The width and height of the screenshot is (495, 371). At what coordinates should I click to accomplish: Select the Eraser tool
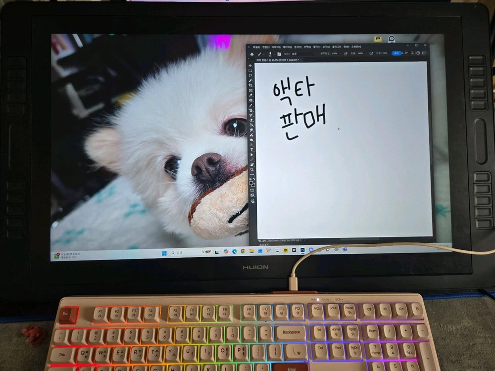pyautogui.click(x=251, y=120)
